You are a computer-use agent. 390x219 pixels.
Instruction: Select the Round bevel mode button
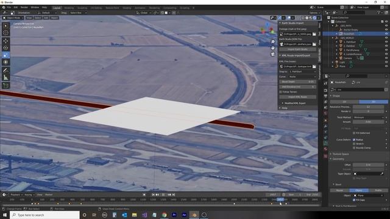click(x=339, y=190)
